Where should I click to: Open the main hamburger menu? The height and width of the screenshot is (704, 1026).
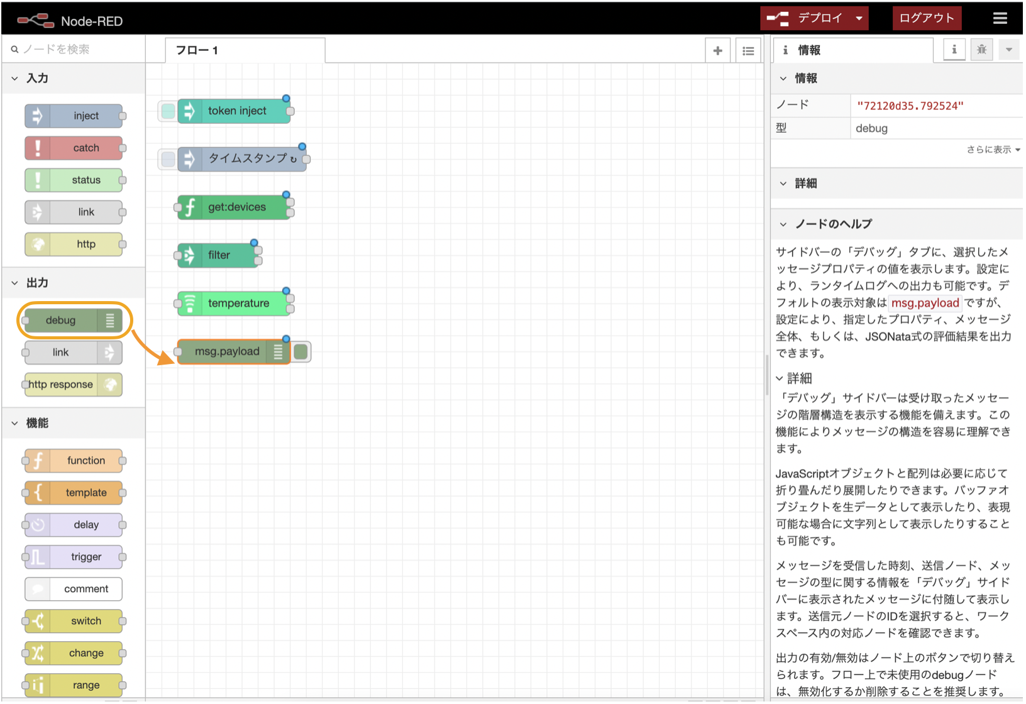pos(1000,18)
